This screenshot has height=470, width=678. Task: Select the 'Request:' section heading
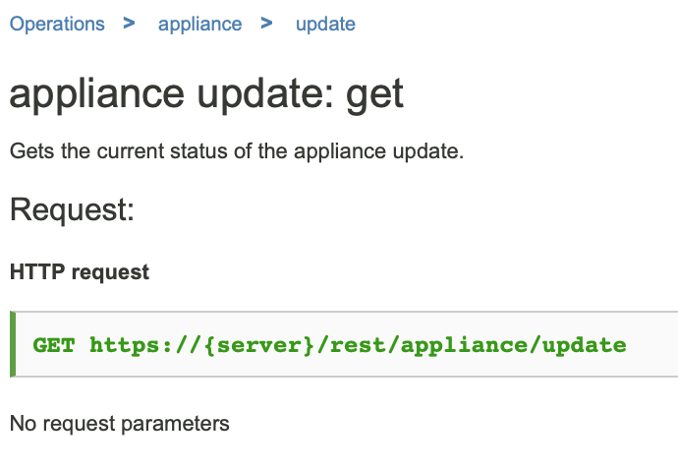(x=72, y=209)
